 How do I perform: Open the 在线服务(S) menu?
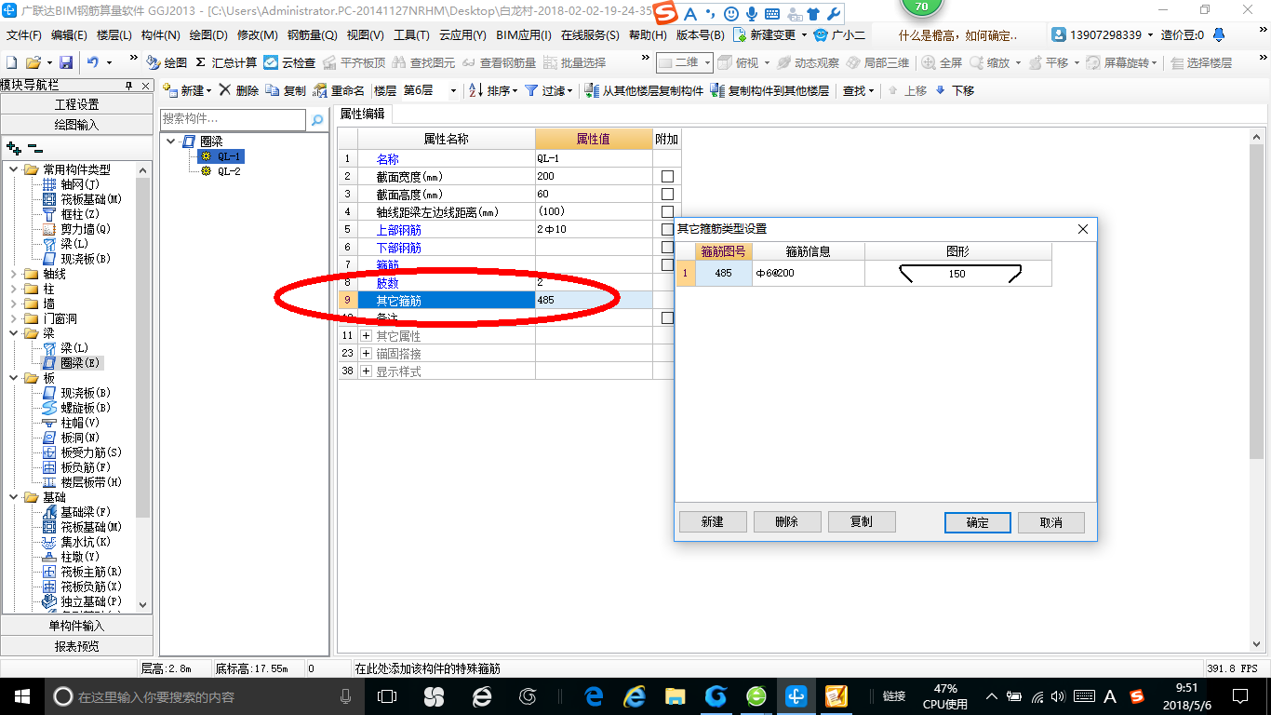click(x=590, y=35)
